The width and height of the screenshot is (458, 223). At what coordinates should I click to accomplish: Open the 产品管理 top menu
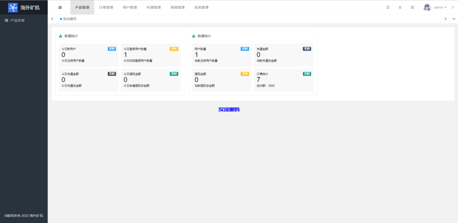click(x=82, y=8)
